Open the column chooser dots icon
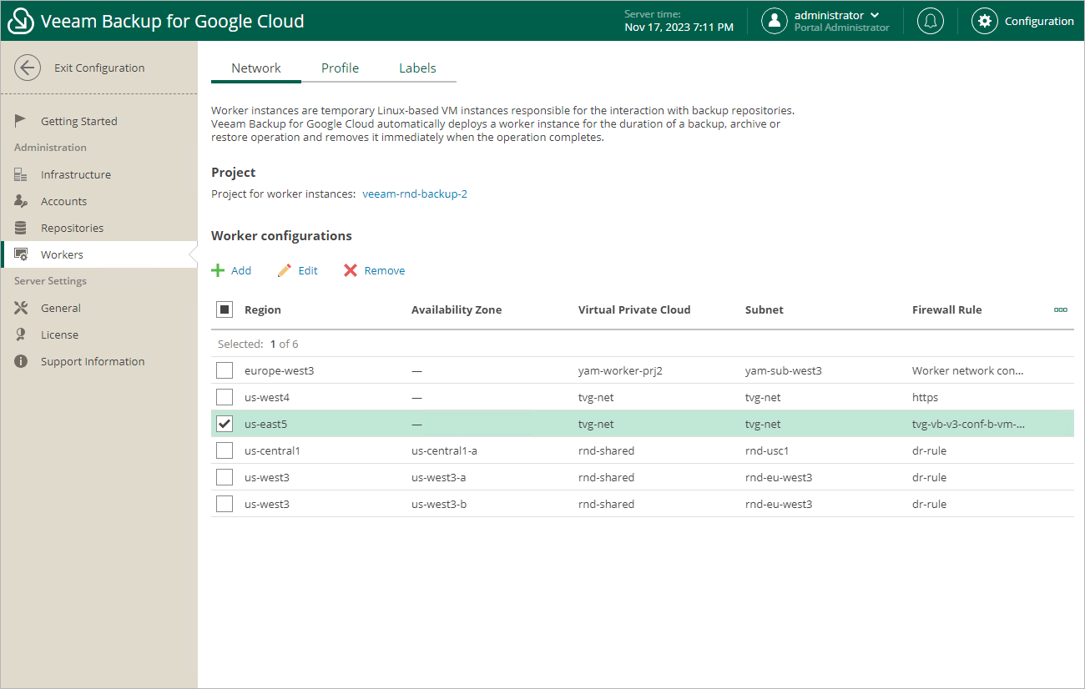This screenshot has width=1085, height=689. click(x=1061, y=309)
